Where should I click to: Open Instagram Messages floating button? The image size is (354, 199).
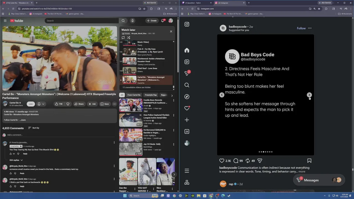[319, 180]
